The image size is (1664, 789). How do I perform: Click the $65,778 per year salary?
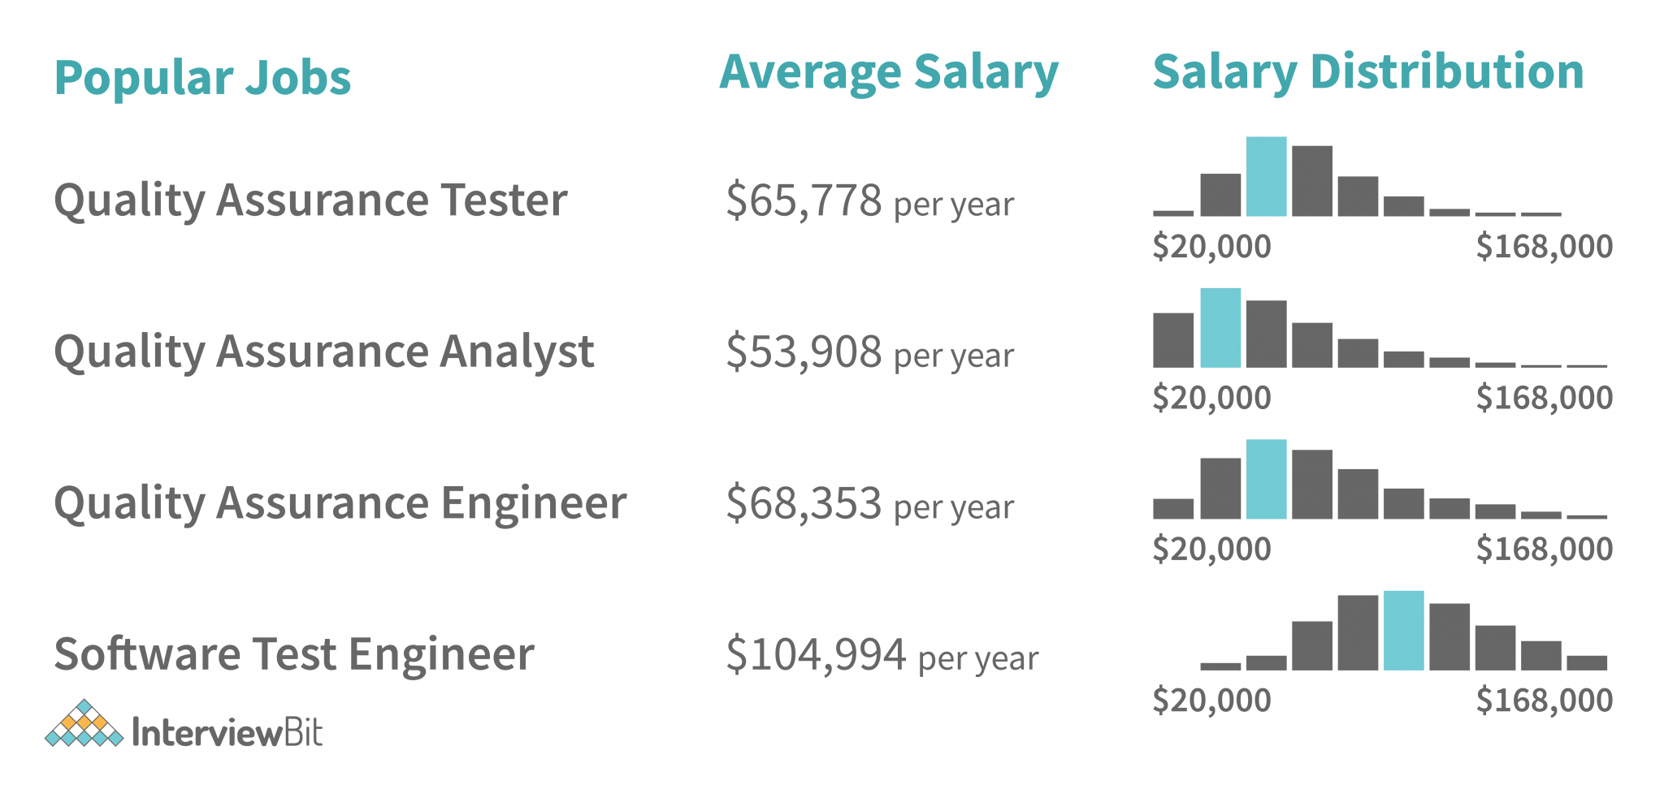[869, 201]
